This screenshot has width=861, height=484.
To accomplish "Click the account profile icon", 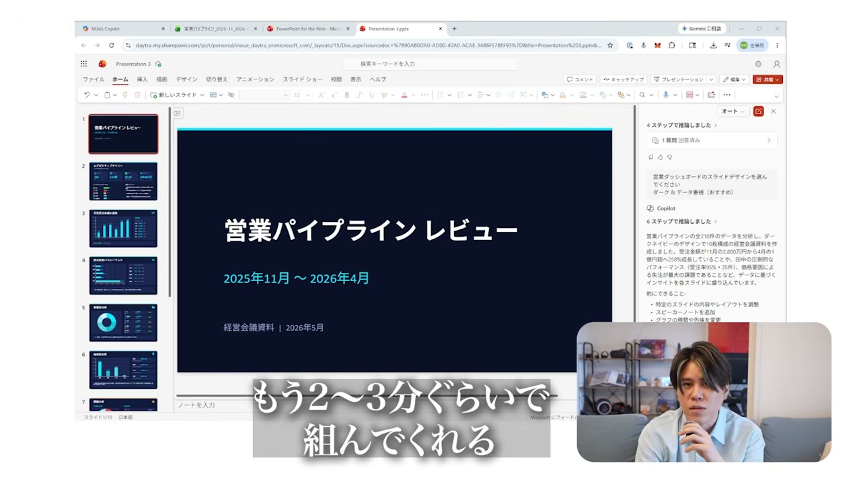I will pyautogui.click(x=776, y=64).
